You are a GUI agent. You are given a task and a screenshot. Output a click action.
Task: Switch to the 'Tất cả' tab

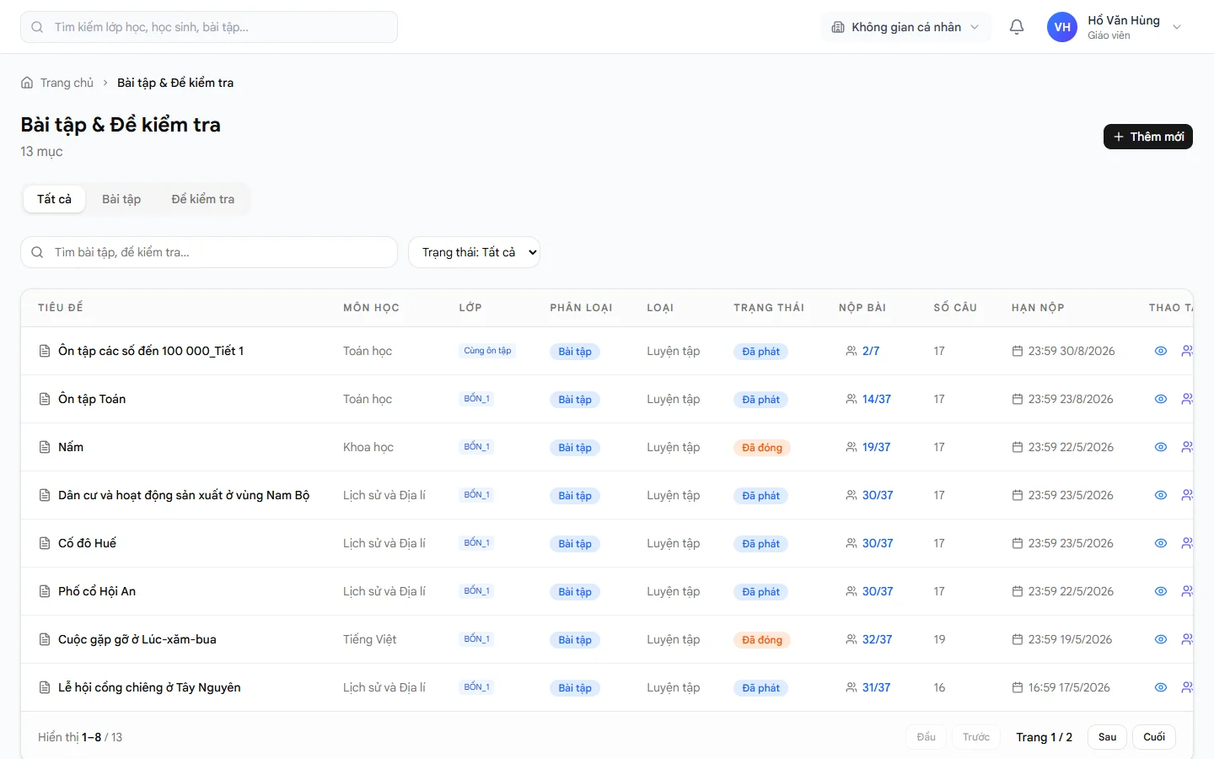[x=54, y=199]
